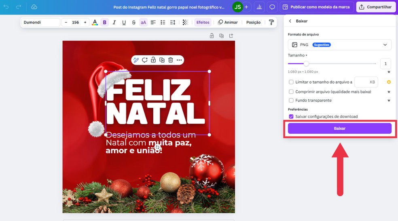This screenshot has width=398, height=221.
Task: Apply italic formatting to text
Action: [x=114, y=23]
